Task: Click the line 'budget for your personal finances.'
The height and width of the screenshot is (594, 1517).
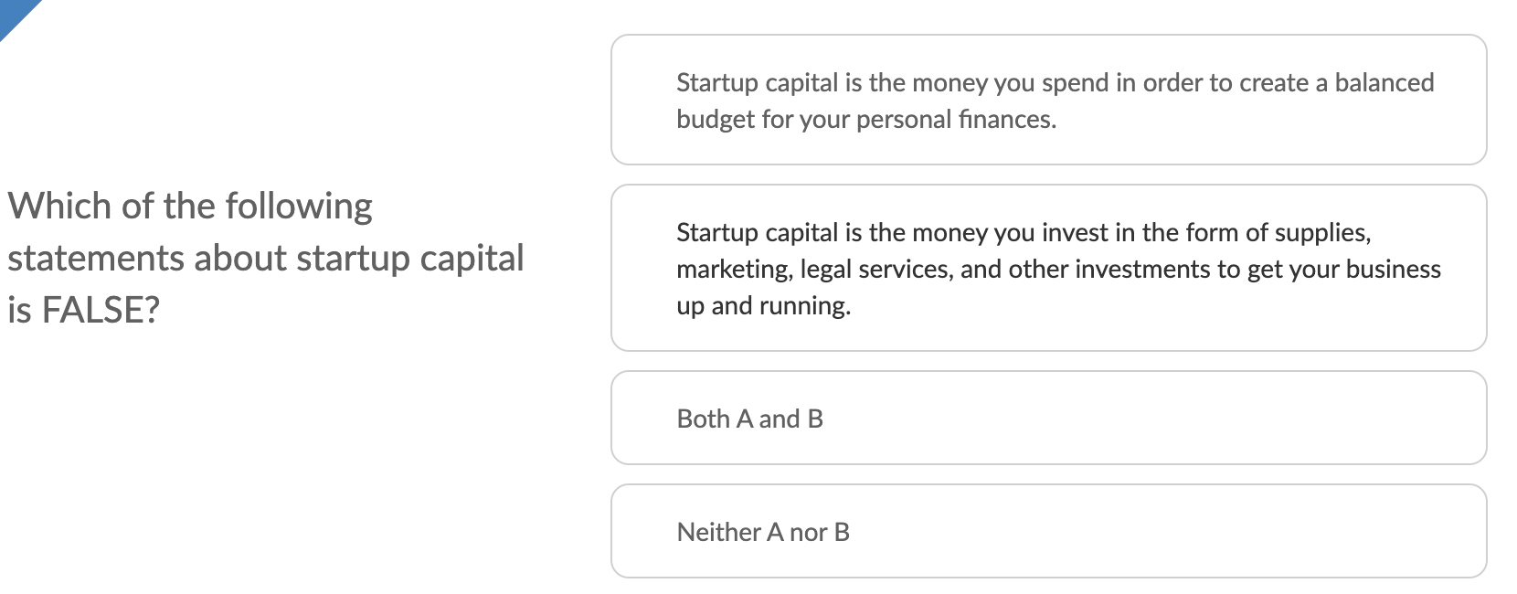Action: (865, 120)
